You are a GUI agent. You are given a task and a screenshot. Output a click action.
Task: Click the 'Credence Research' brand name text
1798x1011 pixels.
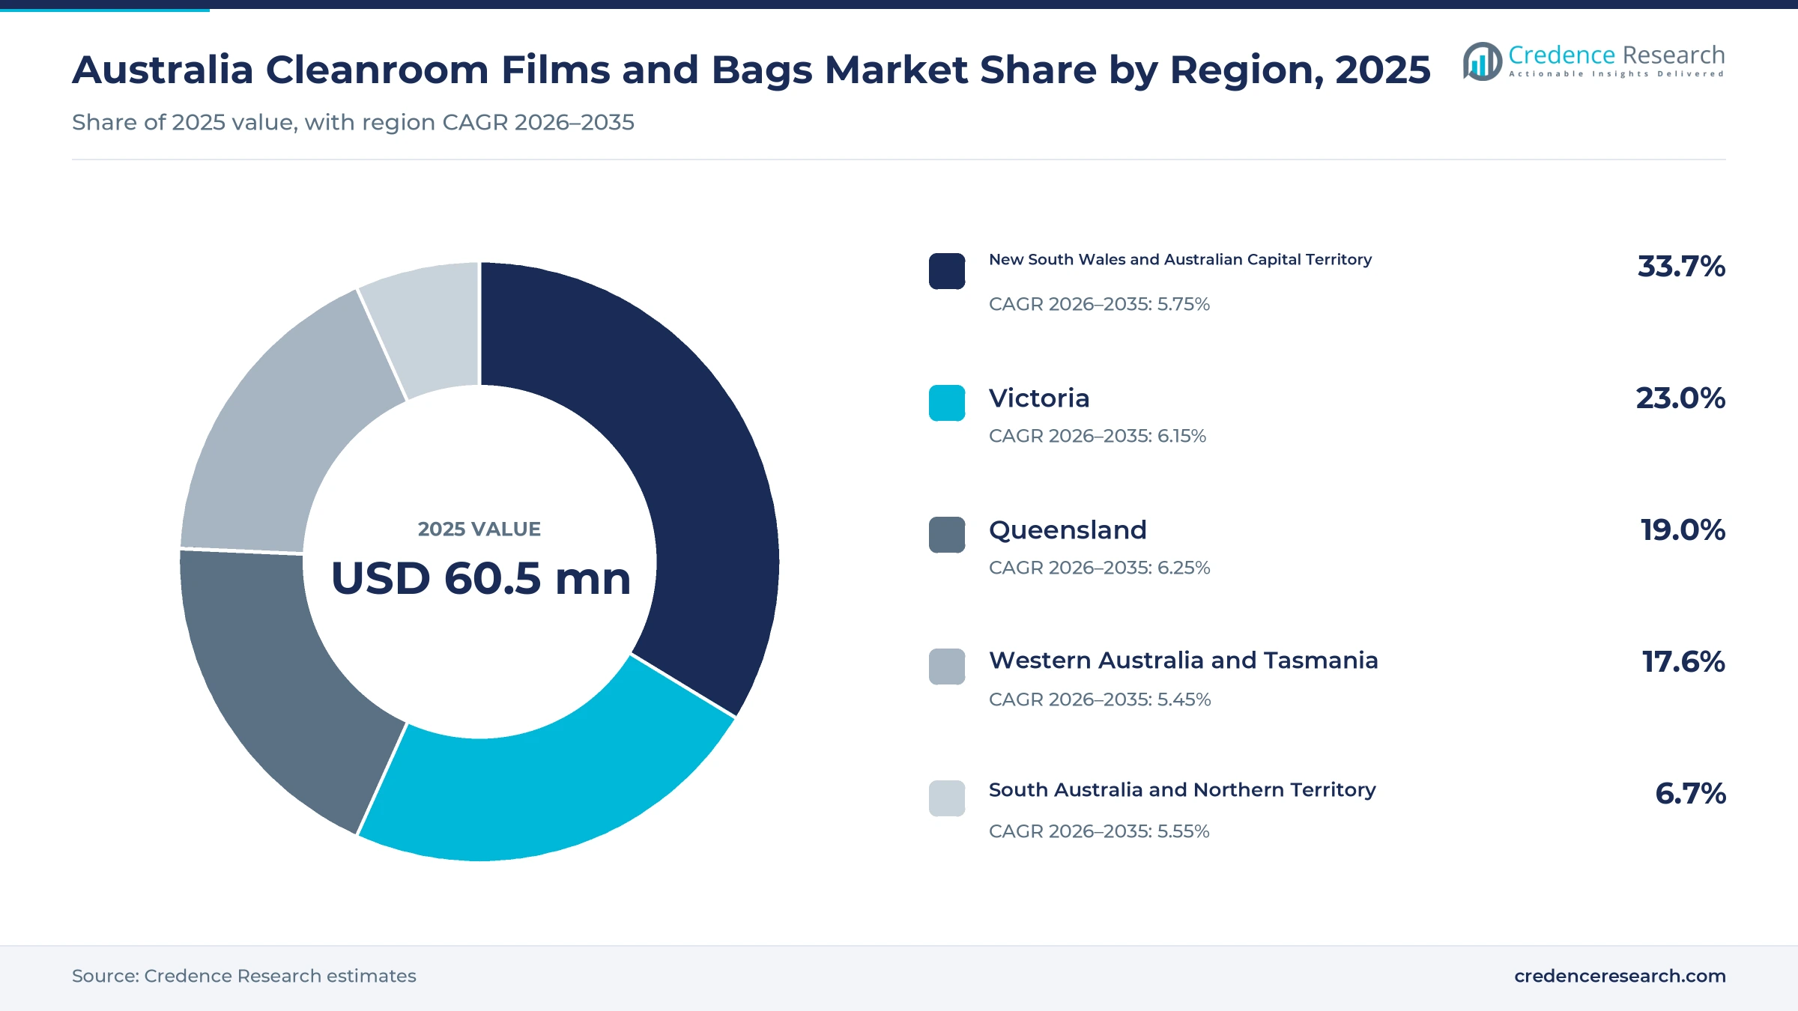pos(1617,55)
